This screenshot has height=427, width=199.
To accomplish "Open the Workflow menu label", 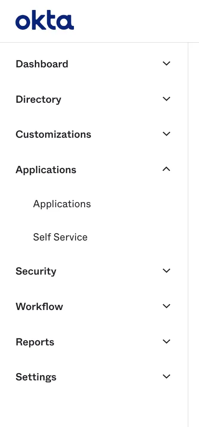I will (39, 307).
